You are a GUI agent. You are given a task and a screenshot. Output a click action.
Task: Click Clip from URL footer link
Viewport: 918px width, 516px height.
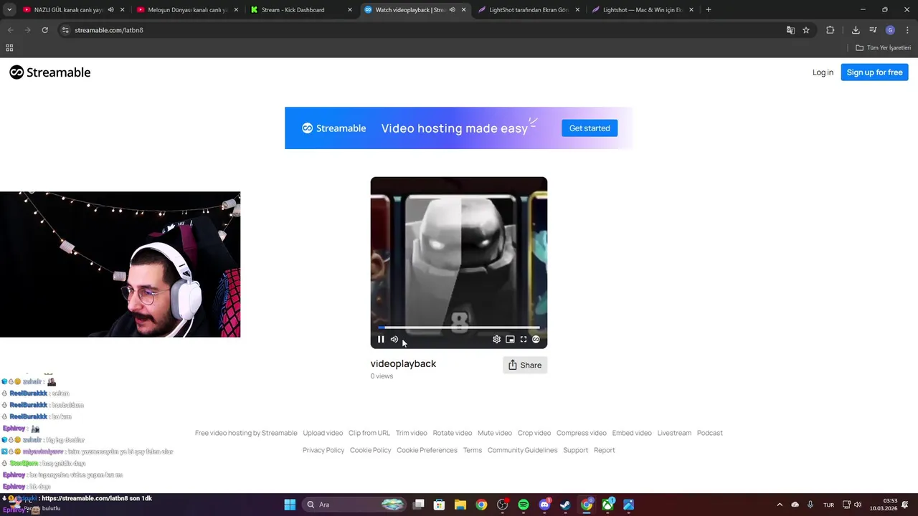click(x=369, y=433)
